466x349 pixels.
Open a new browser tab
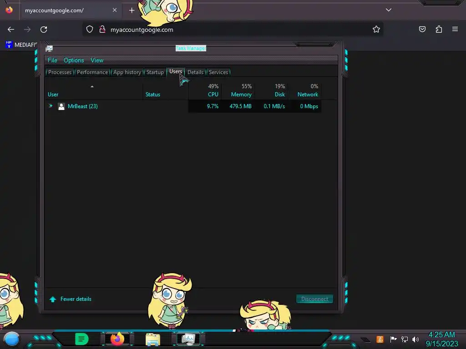(x=132, y=10)
